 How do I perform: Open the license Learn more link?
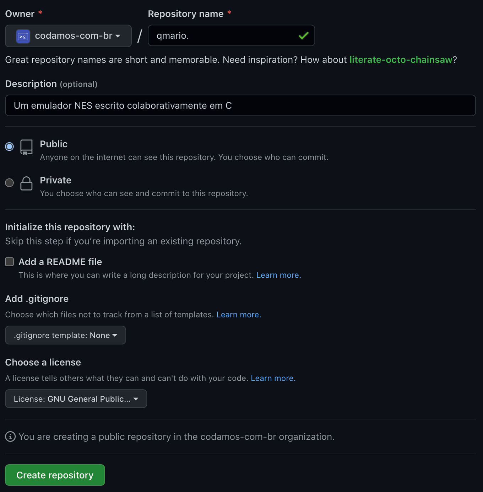coord(273,378)
